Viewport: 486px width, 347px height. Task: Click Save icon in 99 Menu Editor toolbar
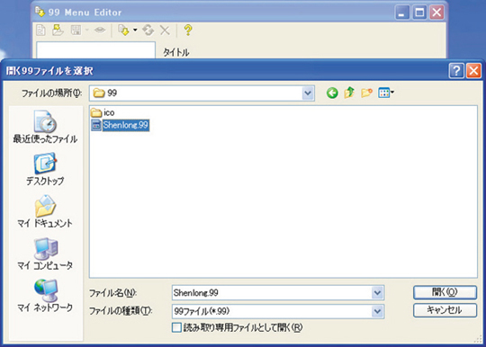coord(76,31)
